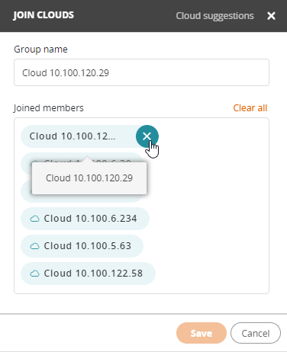Select the Cloud 10.100.122.58 member chip
The width and height of the screenshot is (287, 352).
(88, 274)
